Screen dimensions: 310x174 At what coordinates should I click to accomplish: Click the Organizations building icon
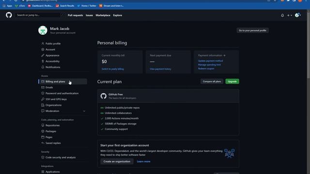tap(43, 105)
